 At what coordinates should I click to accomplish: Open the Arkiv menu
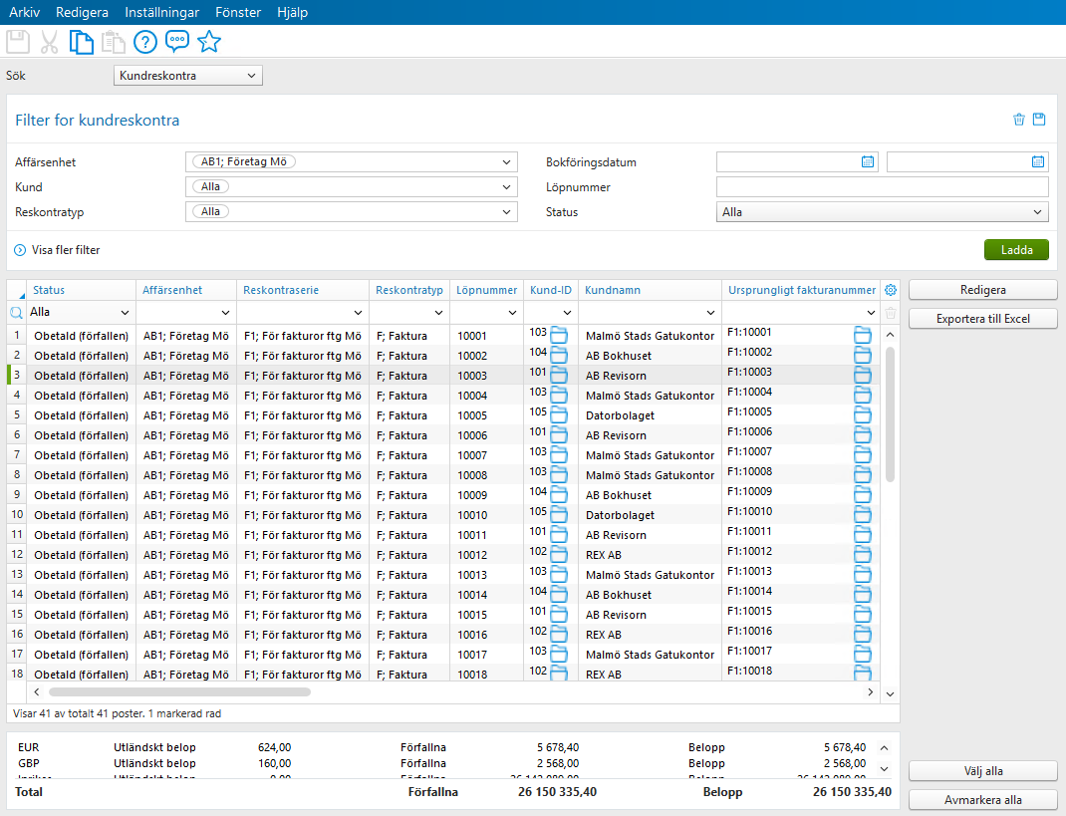(24, 12)
